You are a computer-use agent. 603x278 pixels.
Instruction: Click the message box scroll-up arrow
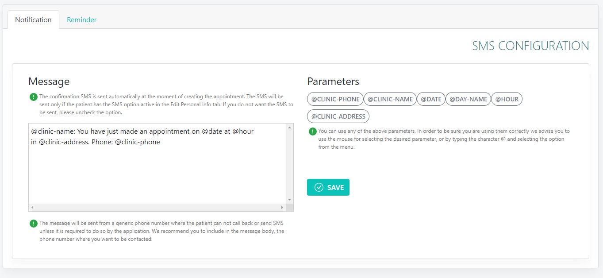[290, 127]
